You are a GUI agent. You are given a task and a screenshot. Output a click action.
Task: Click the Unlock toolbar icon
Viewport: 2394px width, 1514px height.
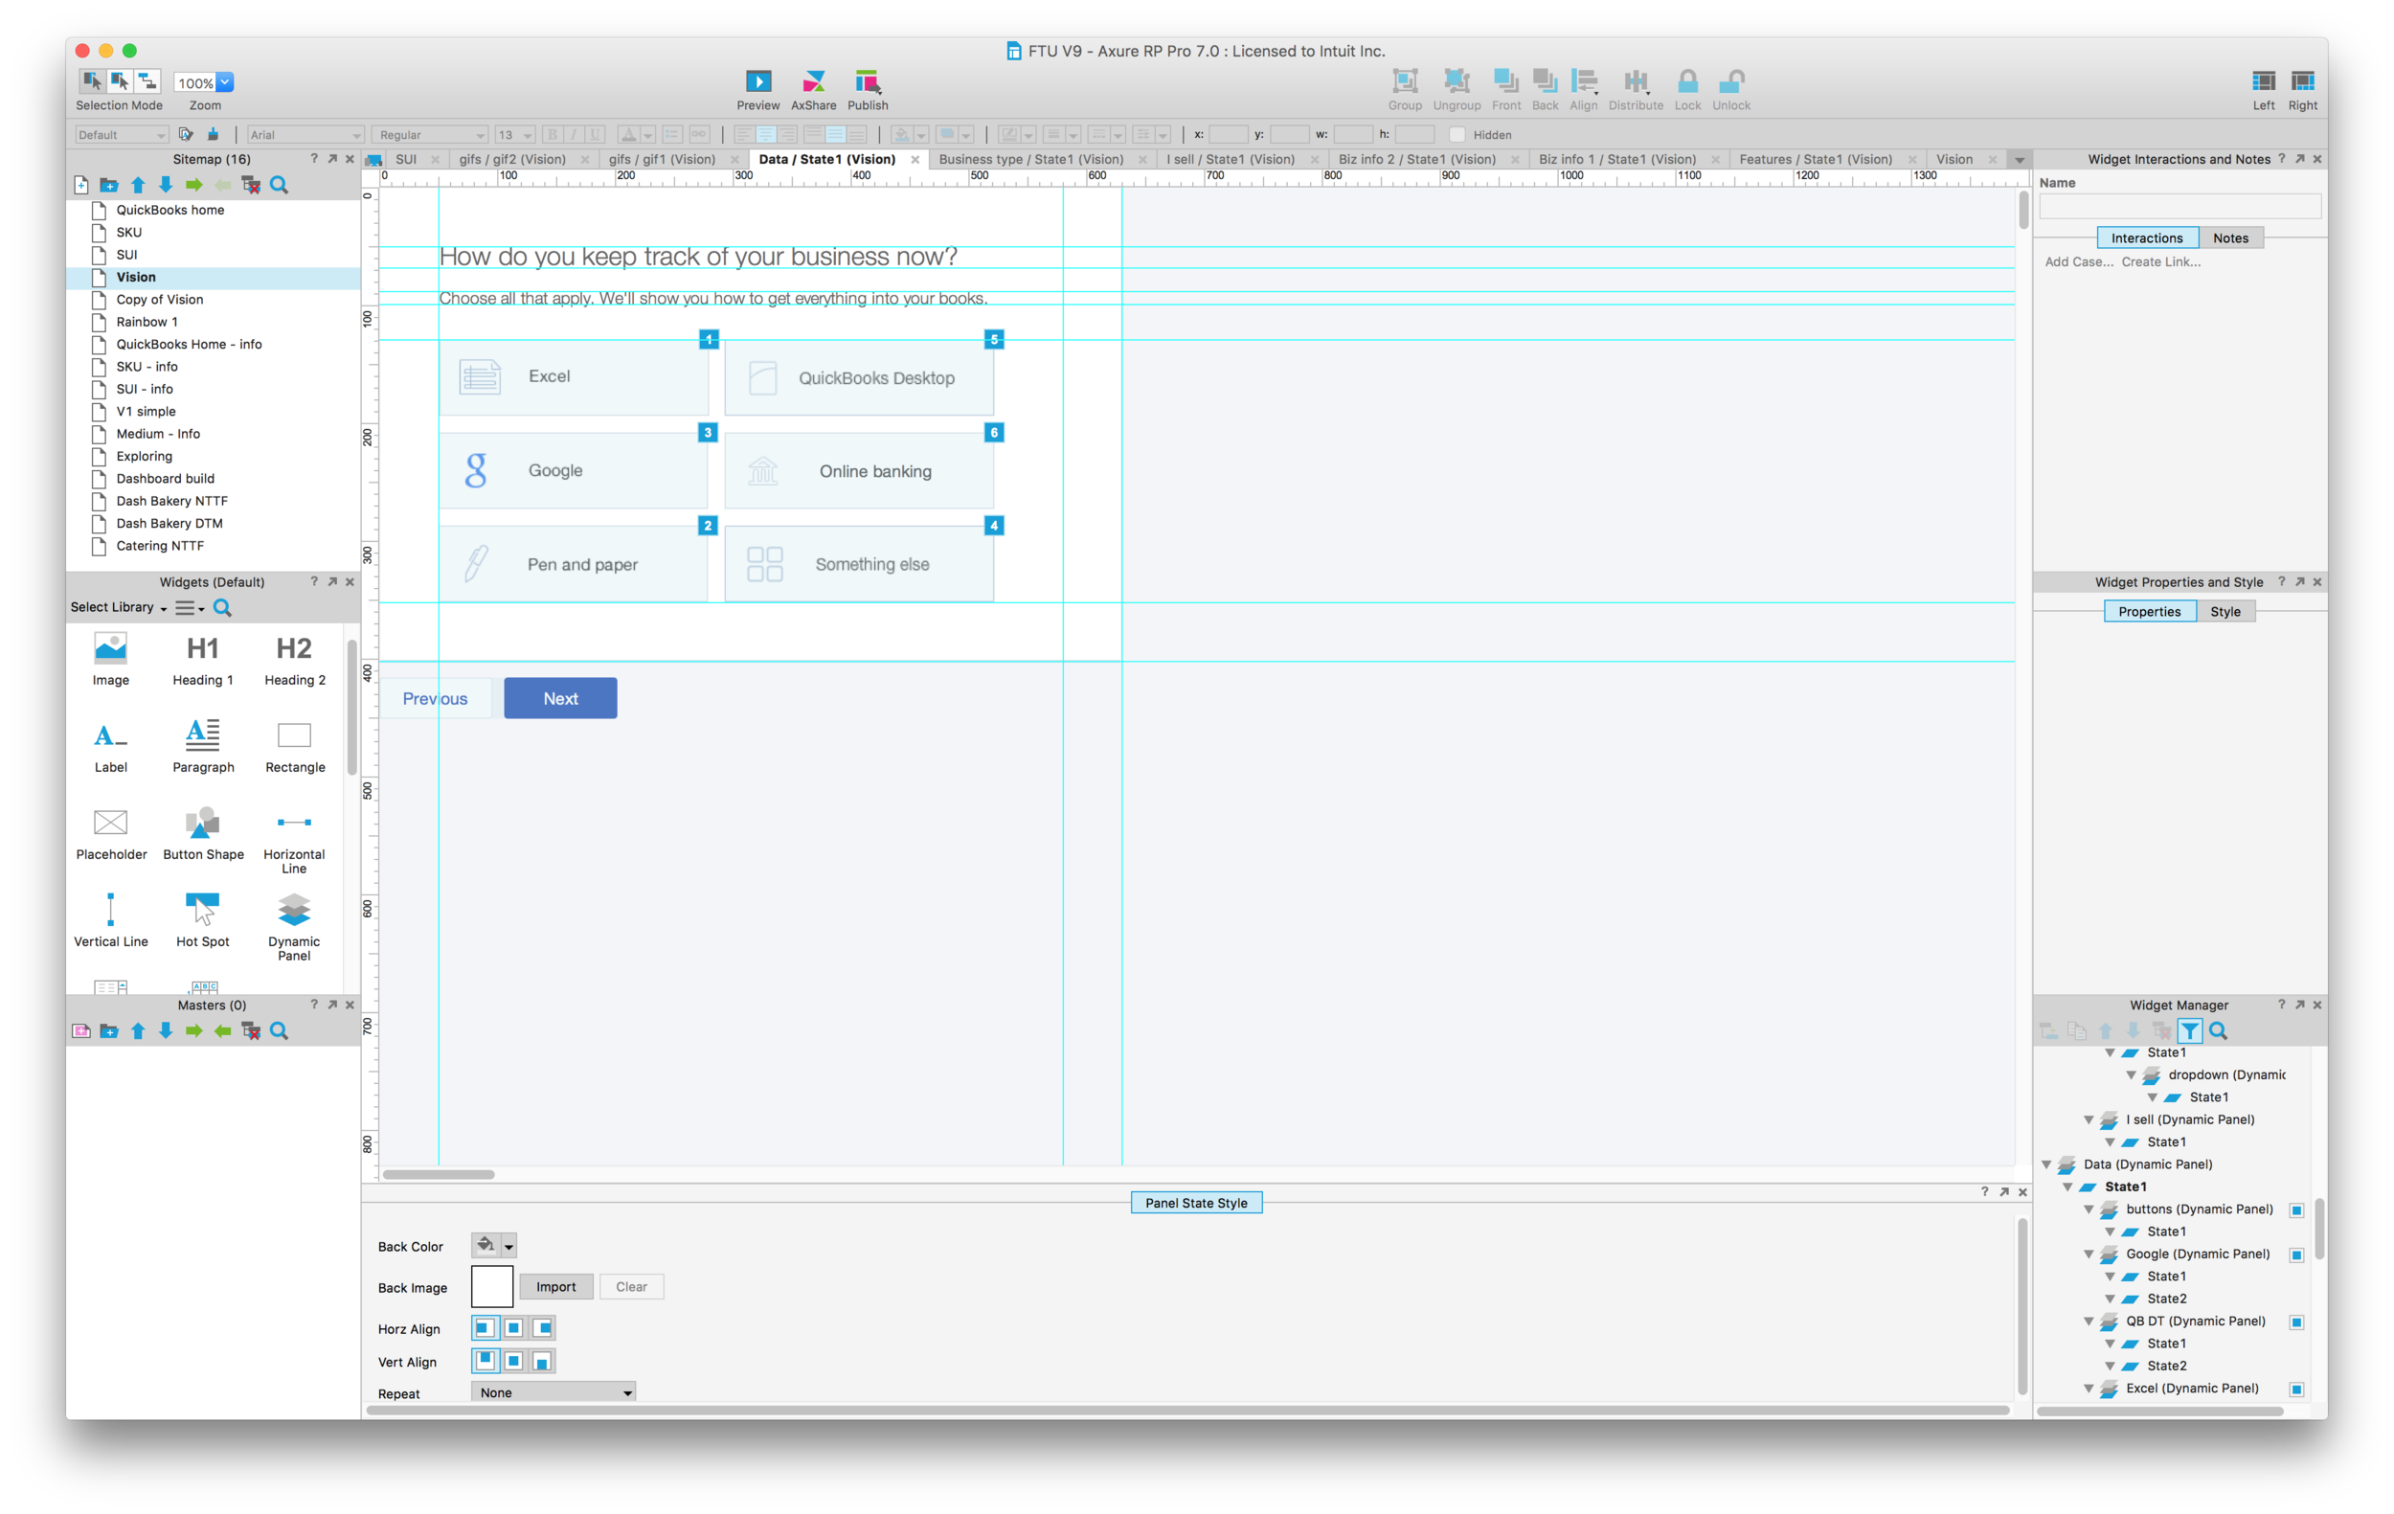pos(1731,81)
